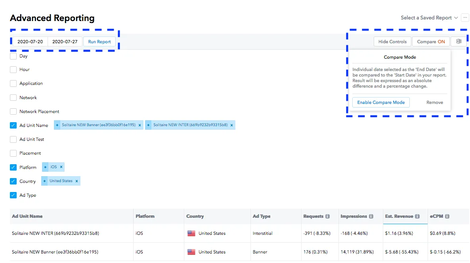470x263 pixels.
Task: Click the export icon next to Compare ON
Action: coord(459,41)
